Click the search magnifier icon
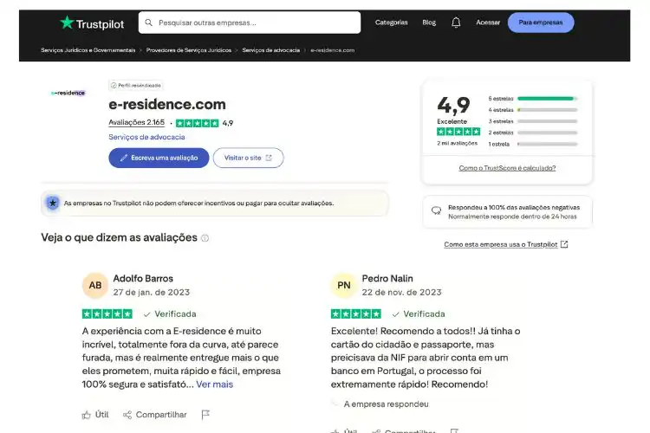Image resolution: width=650 pixels, height=433 pixels. (x=148, y=23)
